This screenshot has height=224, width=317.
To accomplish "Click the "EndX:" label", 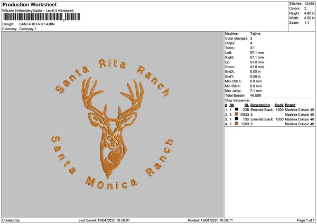I will pos(229,72).
